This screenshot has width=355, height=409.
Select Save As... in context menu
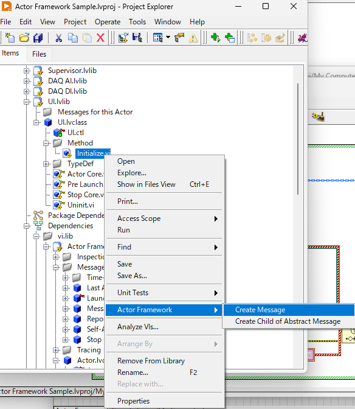coord(165,276)
